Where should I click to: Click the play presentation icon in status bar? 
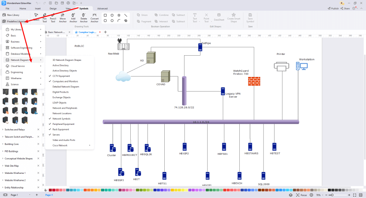311,195
